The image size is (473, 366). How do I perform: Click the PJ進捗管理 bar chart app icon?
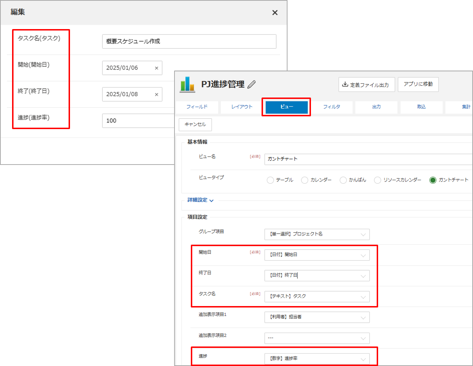[x=187, y=84]
